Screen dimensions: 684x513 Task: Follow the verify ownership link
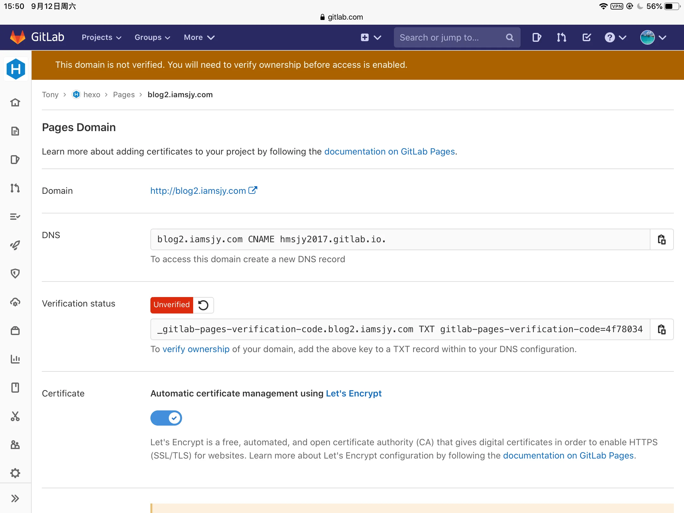point(196,349)
